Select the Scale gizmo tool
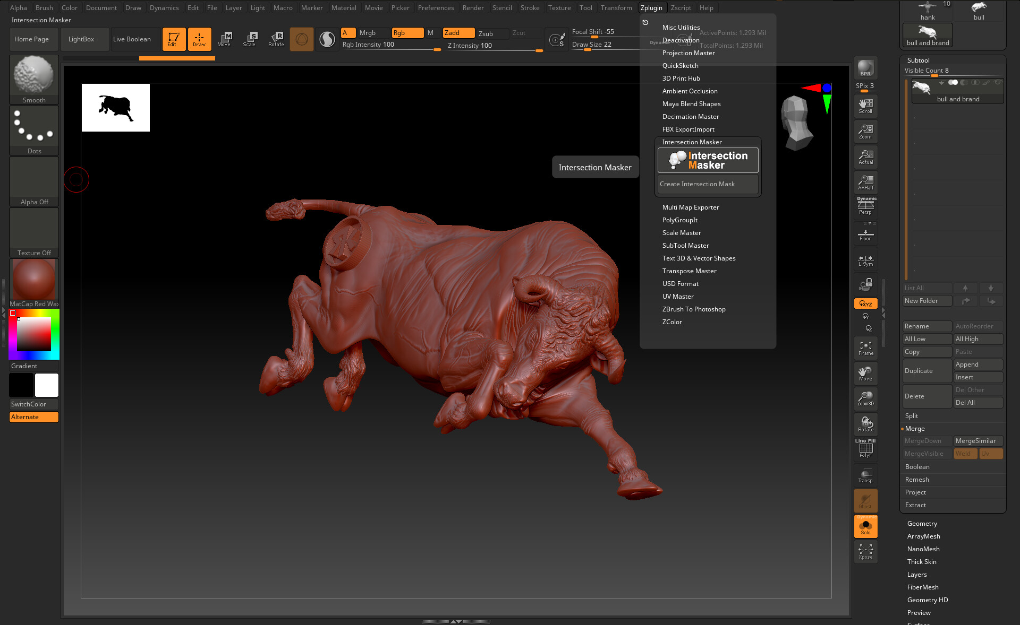The width and height of the screenshot is (1020, 625). point(250,39)
